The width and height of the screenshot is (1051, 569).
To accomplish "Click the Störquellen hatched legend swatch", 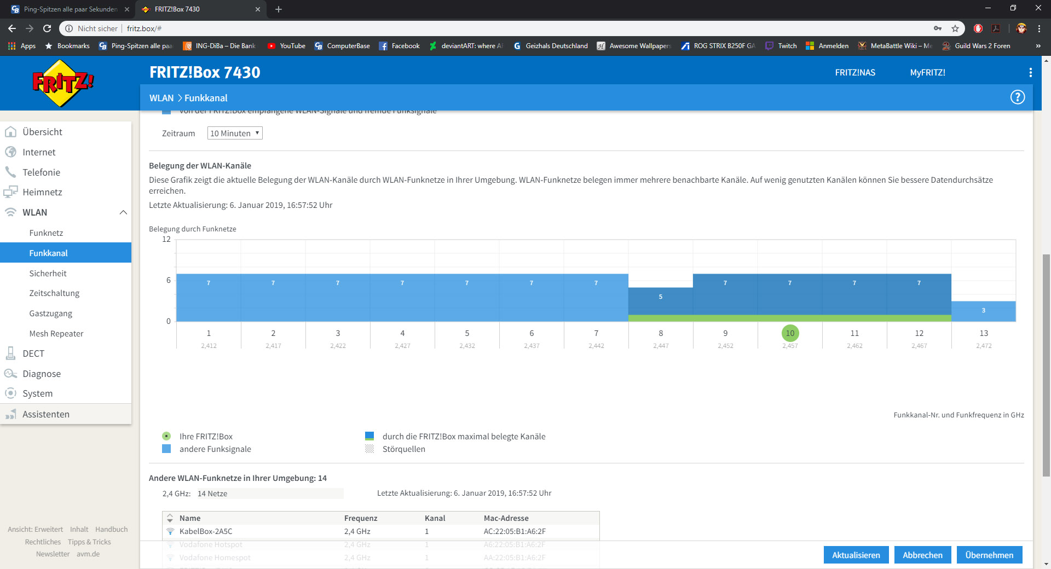I will (x=369, y=449).
